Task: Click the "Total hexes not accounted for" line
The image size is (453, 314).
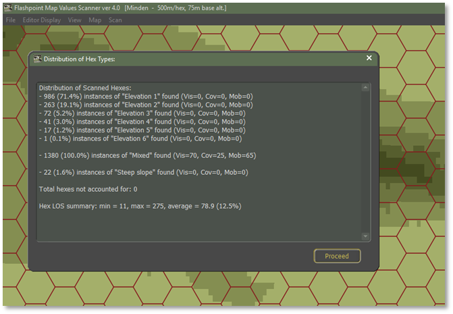Action: pyautogui.click(x=88, y=189)
